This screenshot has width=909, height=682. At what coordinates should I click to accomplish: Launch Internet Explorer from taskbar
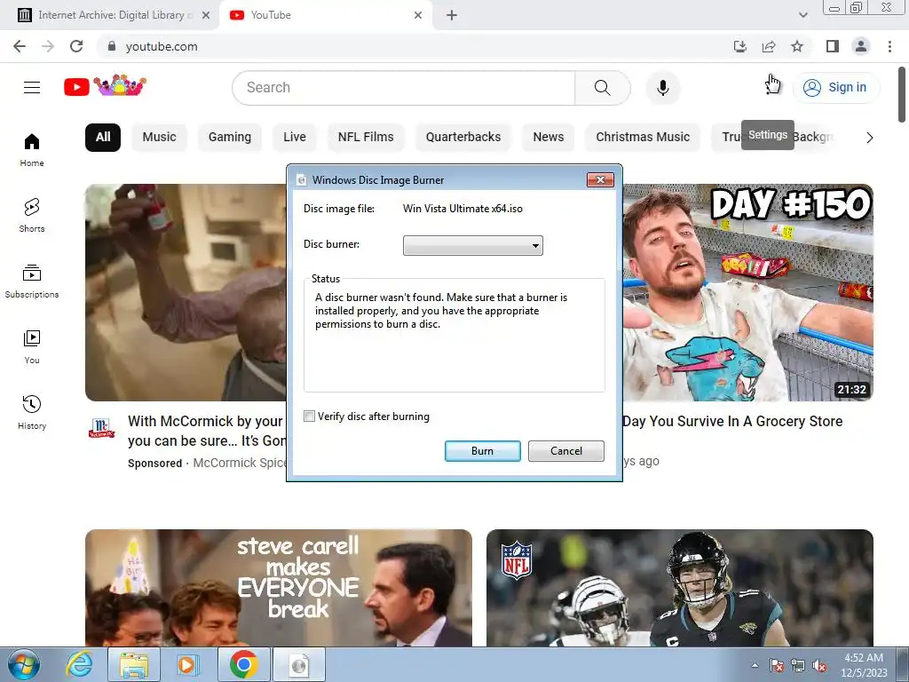point(79,664)
